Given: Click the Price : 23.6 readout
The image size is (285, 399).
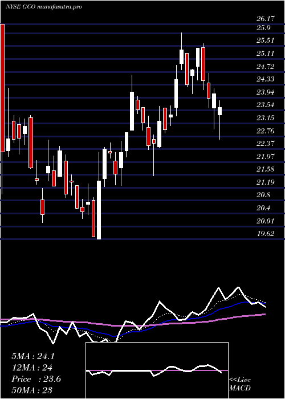Looking at the screenshot, I should (36, 380).
